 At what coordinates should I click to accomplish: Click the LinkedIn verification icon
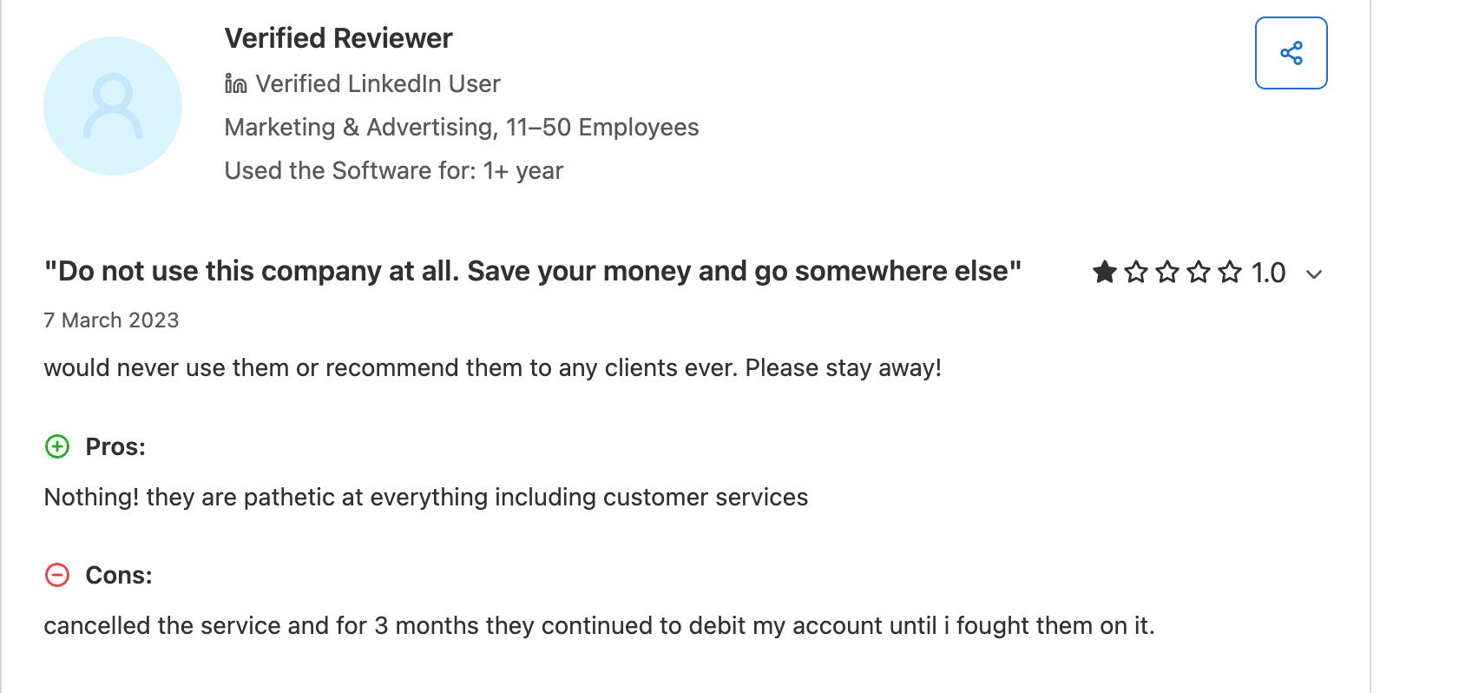coord(236,83)
